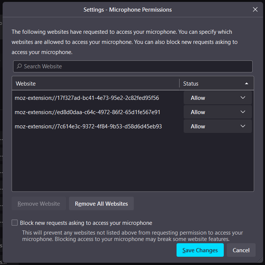
Task: Open Allow dropdown for 17f327ad extension
Action: pos(217,98)
